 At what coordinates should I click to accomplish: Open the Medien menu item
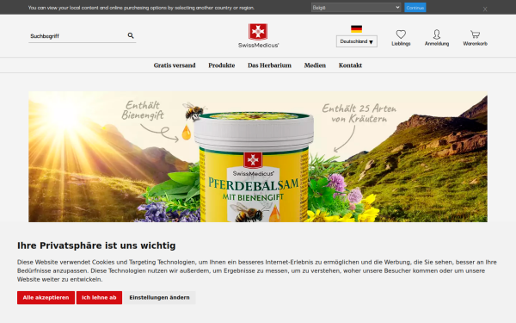315,65
